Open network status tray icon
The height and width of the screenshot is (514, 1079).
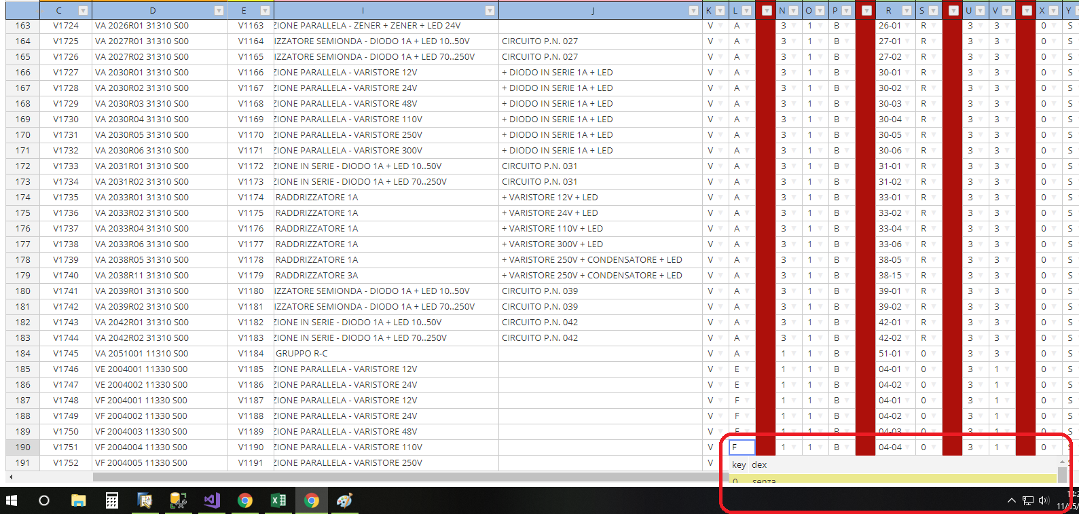1028,500
